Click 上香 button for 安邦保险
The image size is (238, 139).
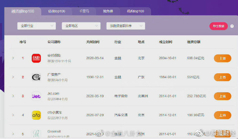tap(222, 58)
